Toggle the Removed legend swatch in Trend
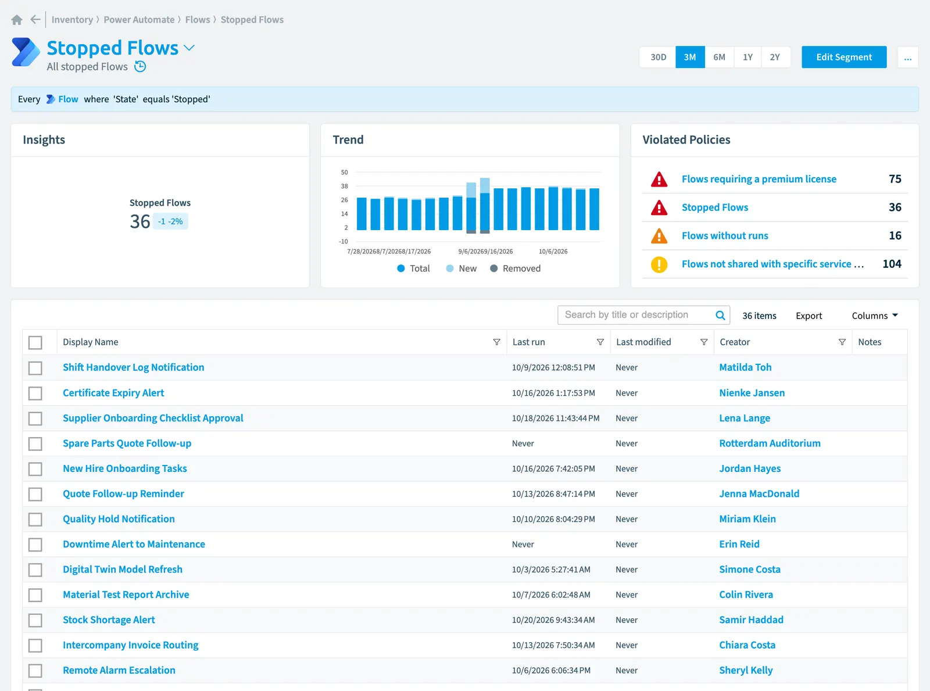This screenshot has height=691, width=930. (494, 268)
